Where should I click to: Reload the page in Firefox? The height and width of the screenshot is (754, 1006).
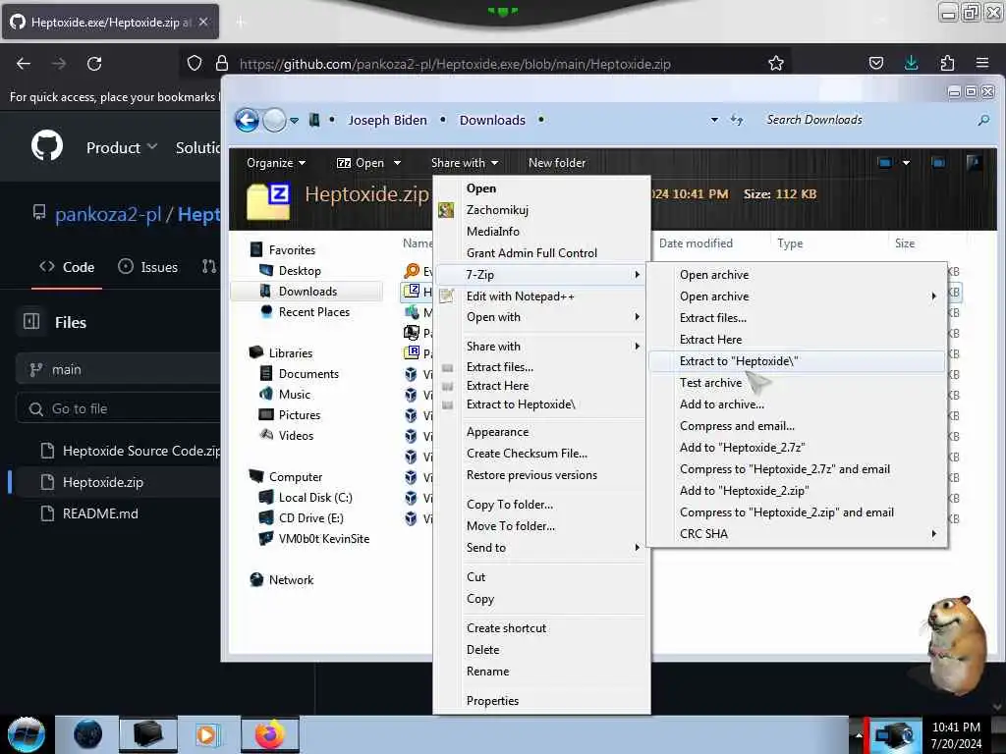pyautogui.click(x=94, y=64)
